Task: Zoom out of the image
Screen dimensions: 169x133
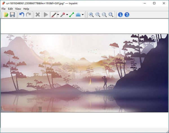Action: 98,15
